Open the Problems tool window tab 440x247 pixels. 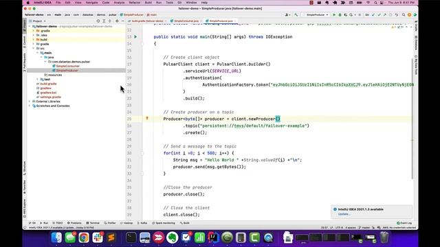coord(74,223)
